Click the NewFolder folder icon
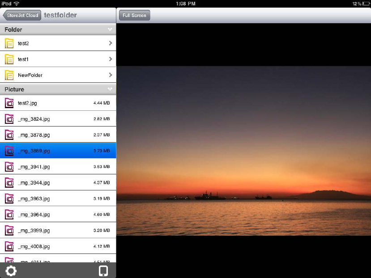Viewport: 371px width, 278px height. click(9, 75)
